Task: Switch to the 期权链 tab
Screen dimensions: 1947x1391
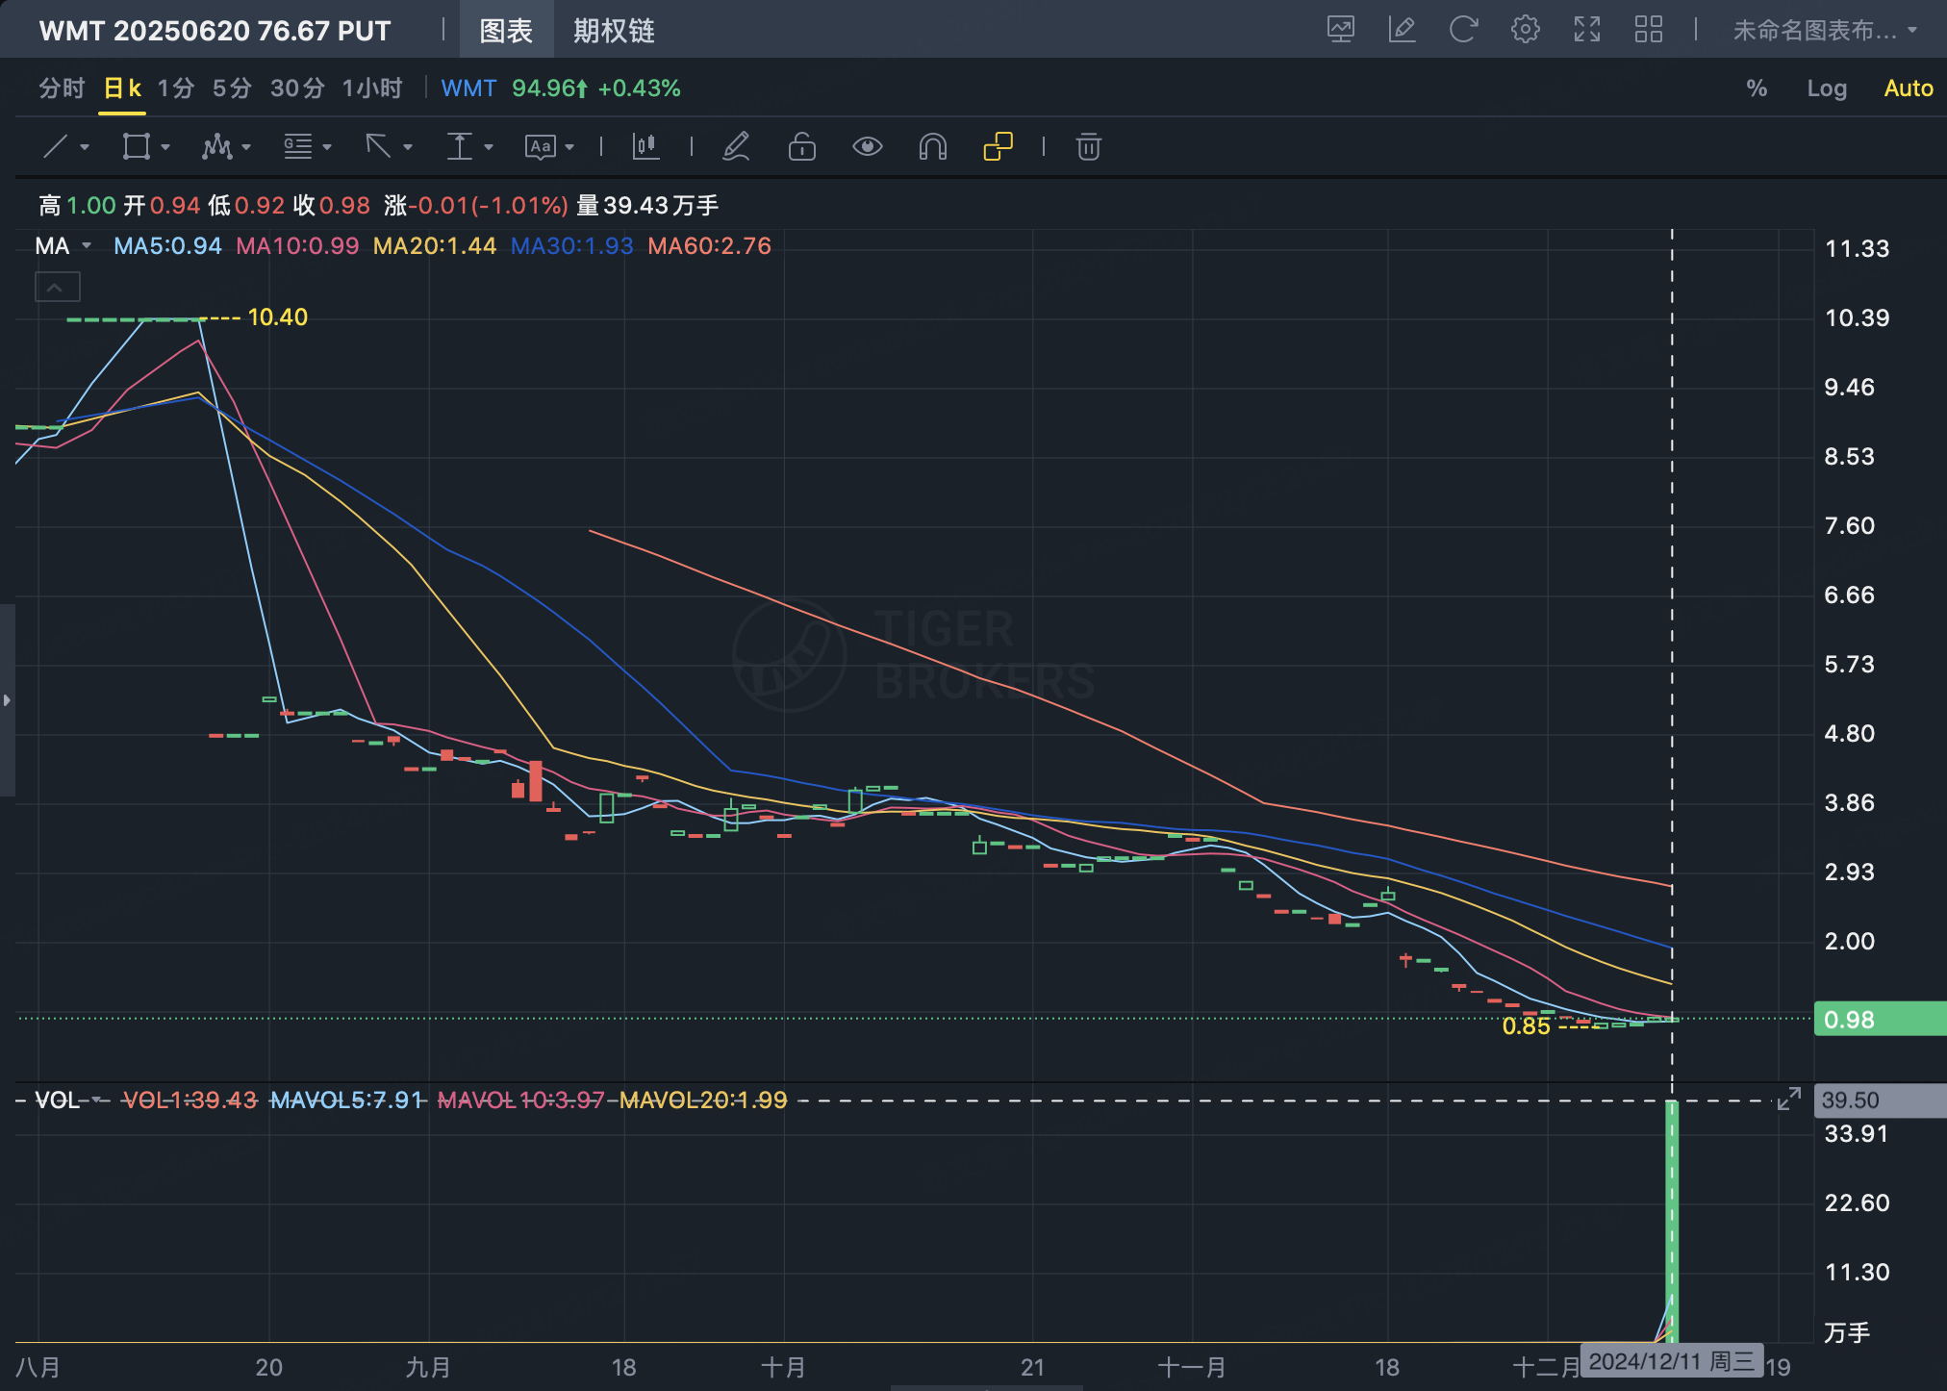Action: 614,31
